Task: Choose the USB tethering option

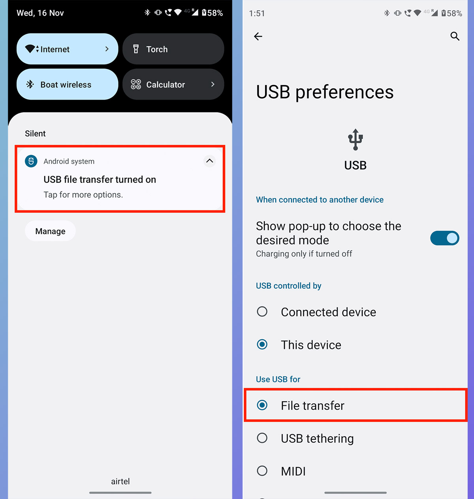Action: [x=355, y=438]
